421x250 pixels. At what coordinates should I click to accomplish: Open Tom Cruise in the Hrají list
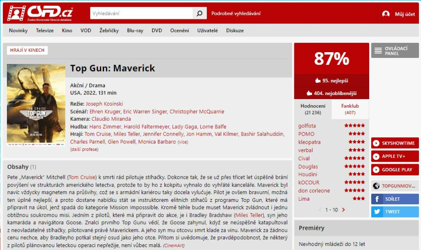pyautogui.click(x=97, y=134)
